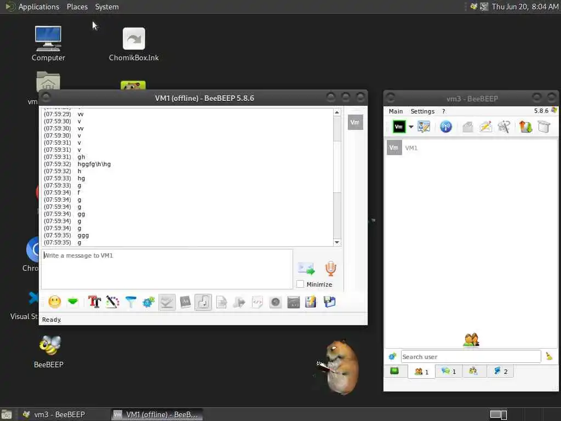Screen dimensions: 561x421
Task: Clear search with the broom icon
Action: click(x=549, y=356)
